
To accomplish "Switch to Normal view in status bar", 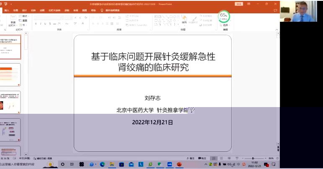I will click(214, 158).
